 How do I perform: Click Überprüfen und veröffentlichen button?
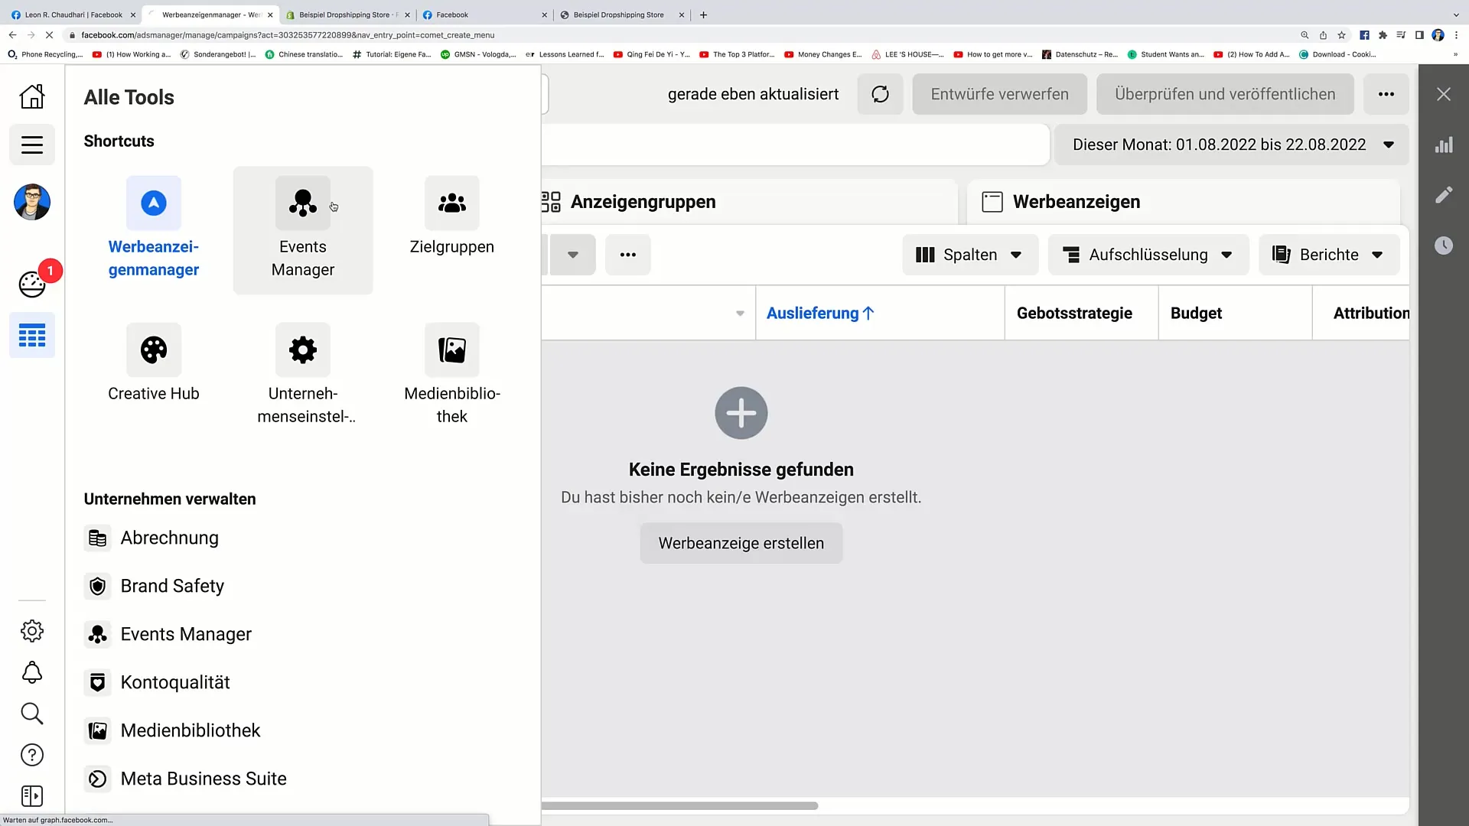tap(1224, 94)
